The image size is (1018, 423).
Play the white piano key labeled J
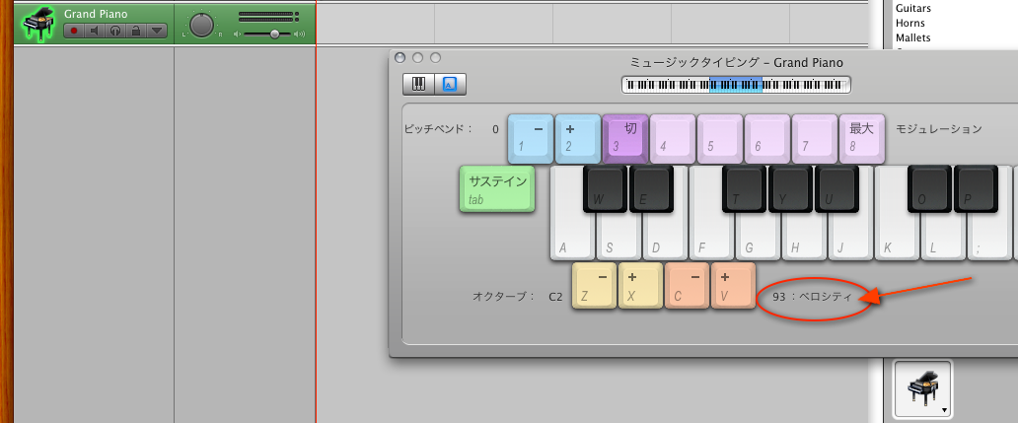(850, 237)
